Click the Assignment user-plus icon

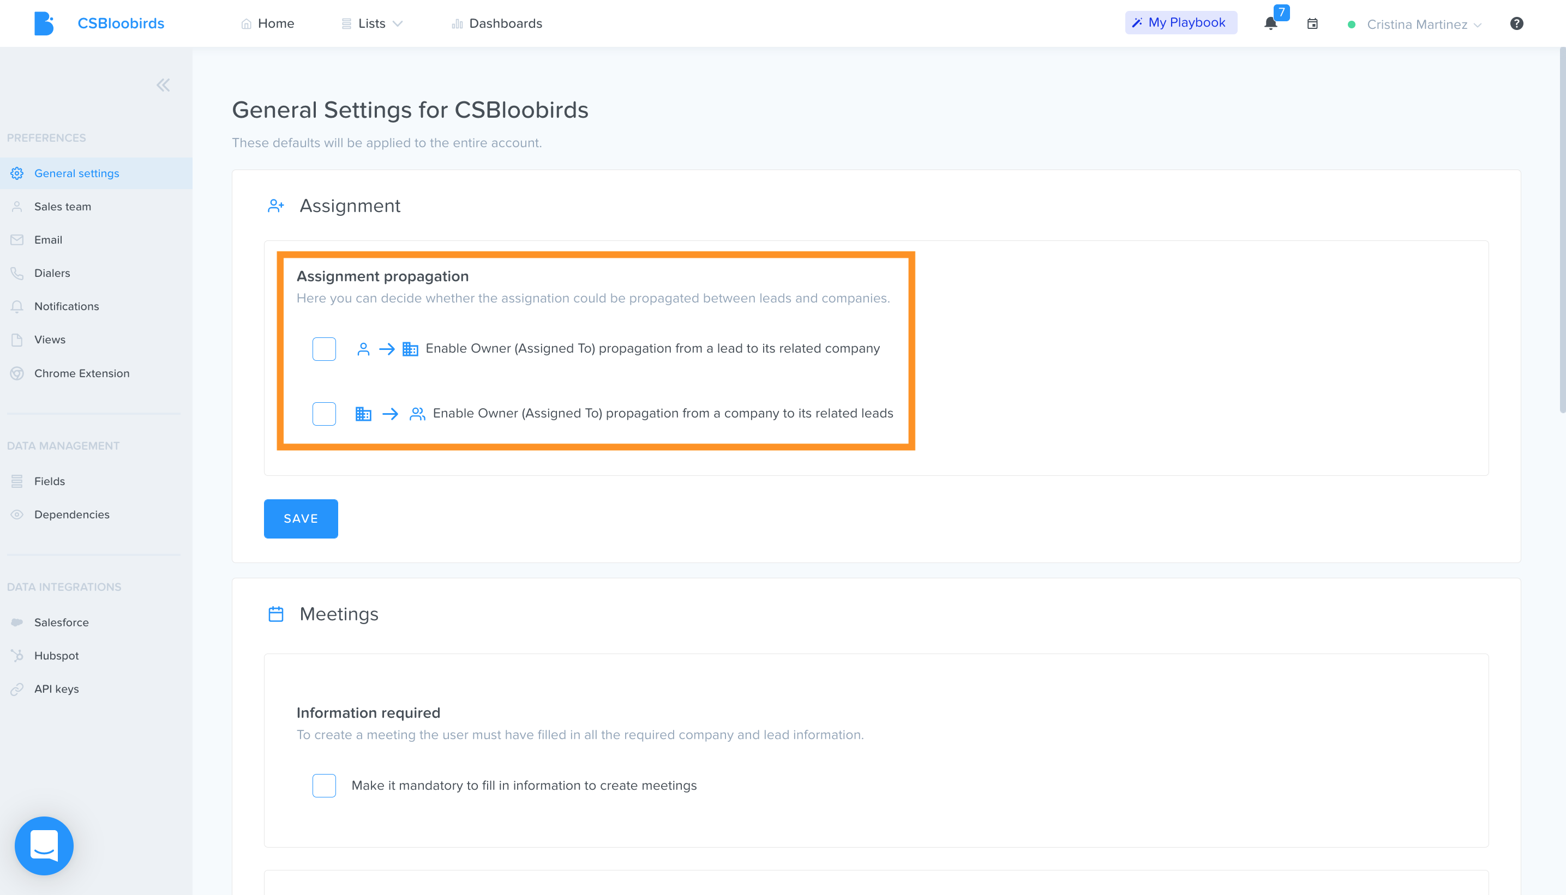[x=276, y=206]
